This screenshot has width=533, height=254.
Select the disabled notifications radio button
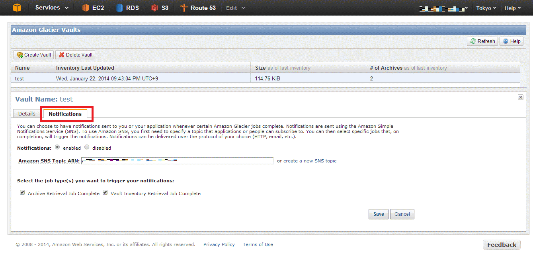coord(87,147)
